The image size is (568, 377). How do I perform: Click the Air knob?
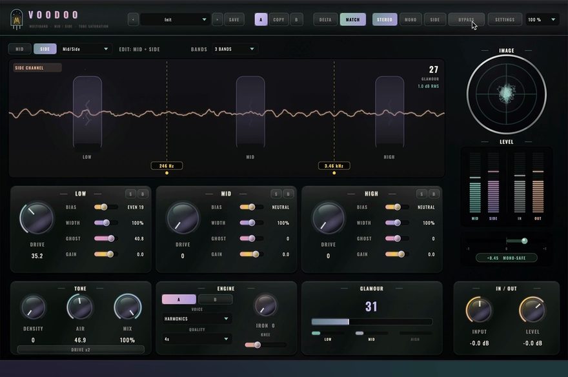tap(80, 307)
